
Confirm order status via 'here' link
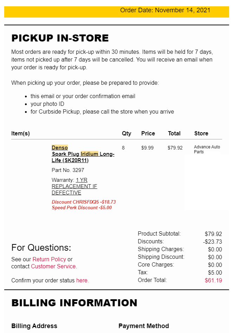pos(82,280)
